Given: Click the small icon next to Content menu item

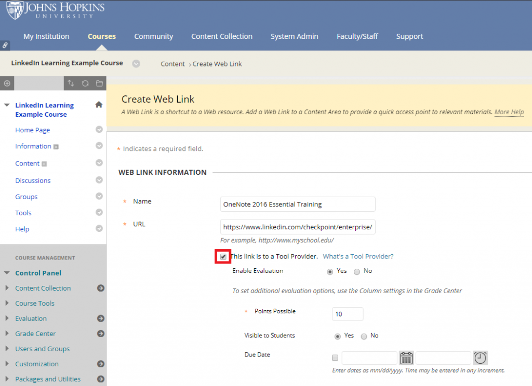Looking at the screenshot, I should [x=44, y=164].
